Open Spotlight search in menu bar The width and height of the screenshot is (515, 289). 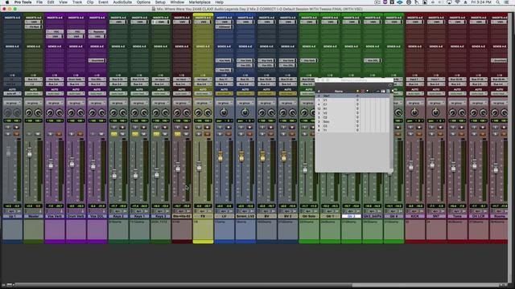pos(498,2)
